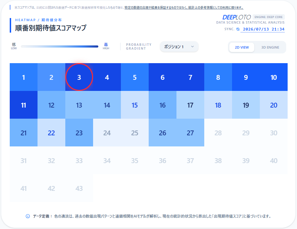Click the PROBABILITY GRADIENT label
This screenshot has width=297, height=229.
click(x=139, y=46)
